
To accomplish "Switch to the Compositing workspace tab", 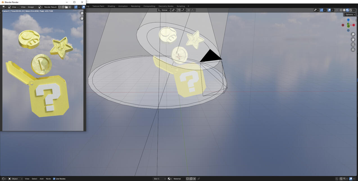I will pyautogui.click(x=149, y=6).
